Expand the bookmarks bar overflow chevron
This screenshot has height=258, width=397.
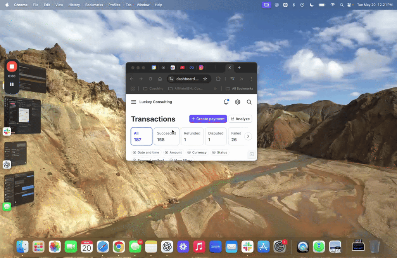pyautogui.click(x=215, y=89)
